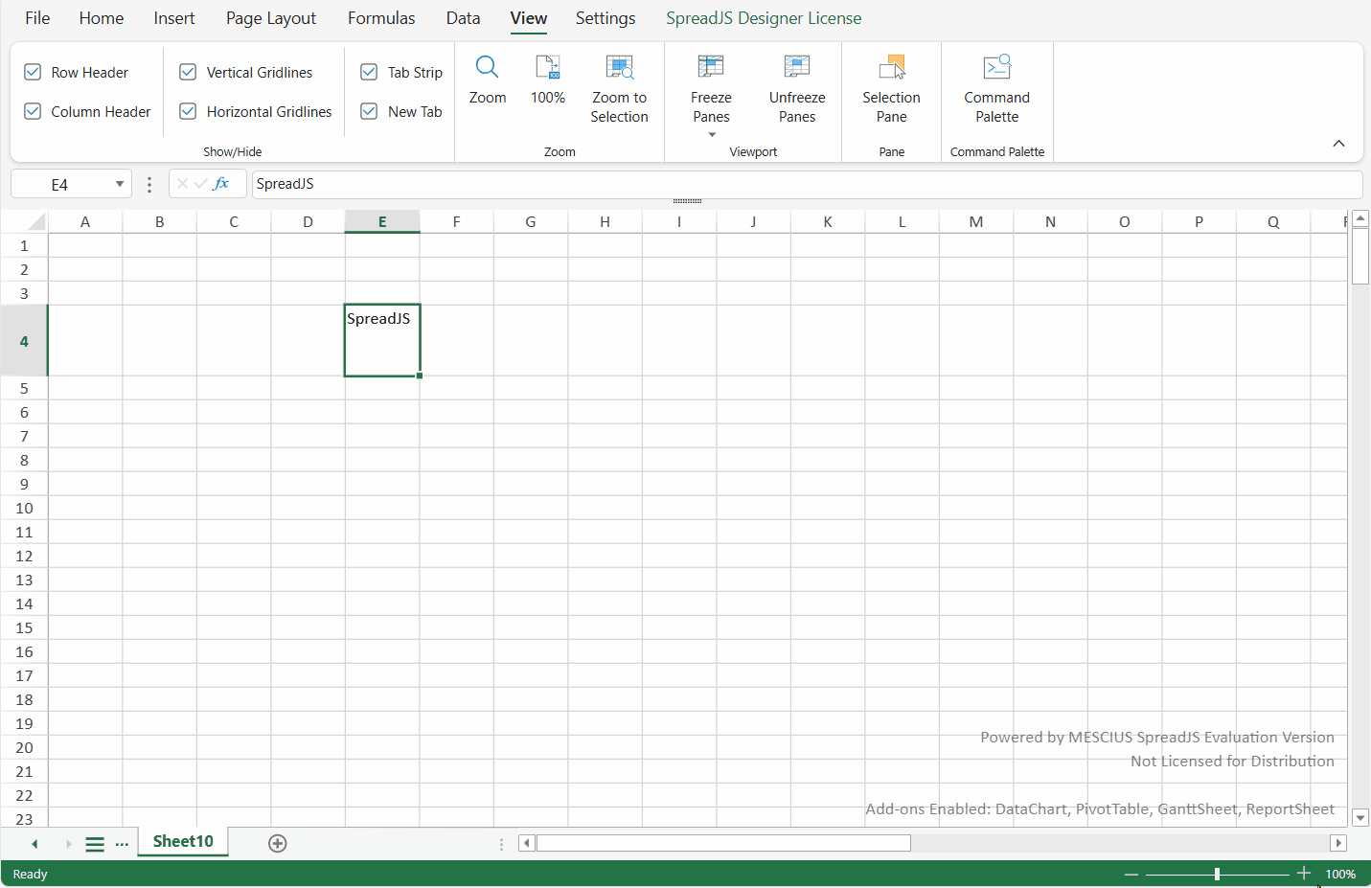Viewport: 1371px width, 888px height.
Task: Expand the Freeze Panes dropdown arrow
Action: coord(712,135)
